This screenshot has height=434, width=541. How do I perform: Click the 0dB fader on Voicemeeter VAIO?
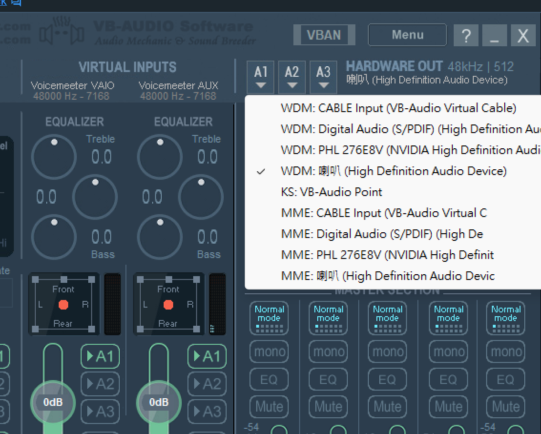tap(52, 402)
